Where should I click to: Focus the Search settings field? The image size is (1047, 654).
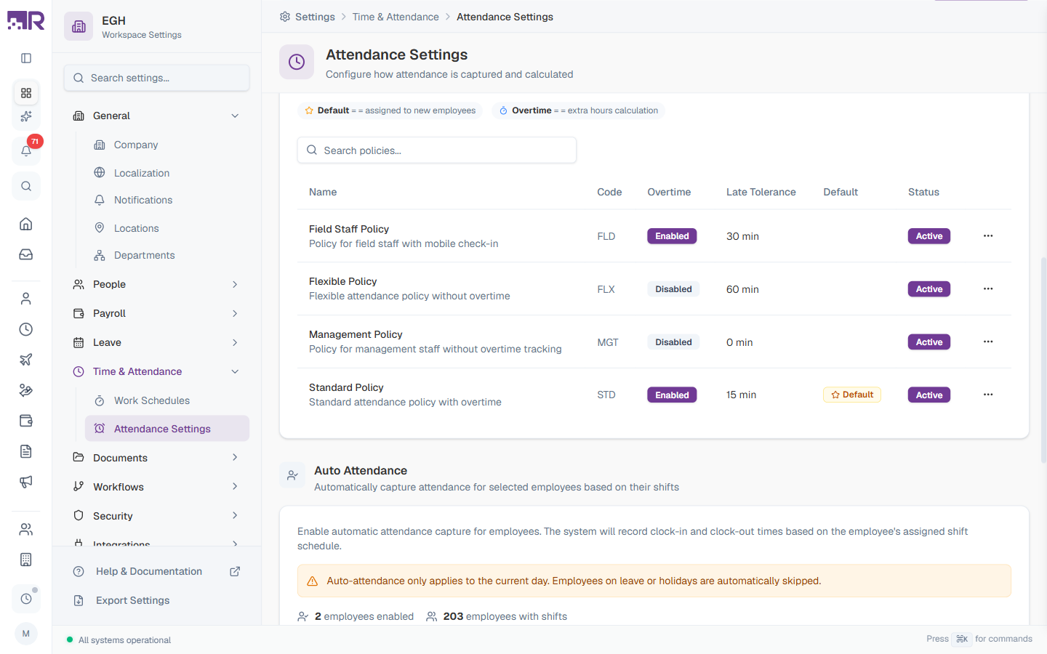[x=156, y=78]
